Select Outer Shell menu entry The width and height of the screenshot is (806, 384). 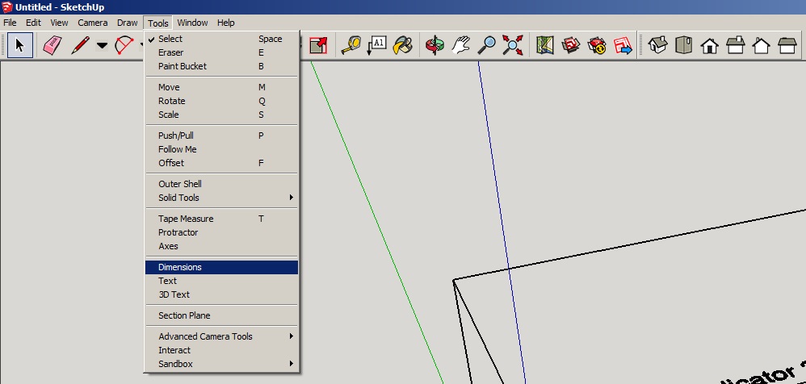[221, 184]
